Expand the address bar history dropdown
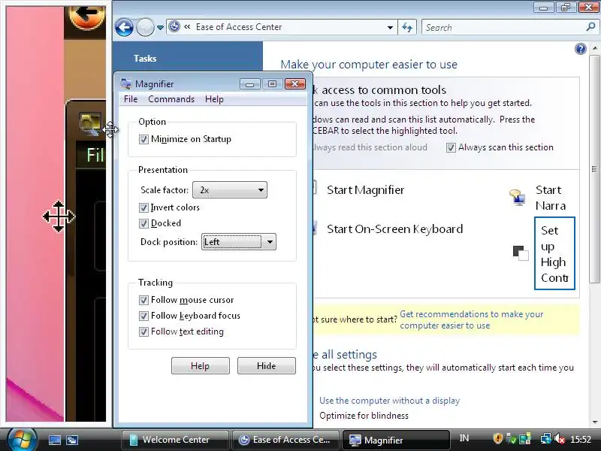 click(390, 28)
